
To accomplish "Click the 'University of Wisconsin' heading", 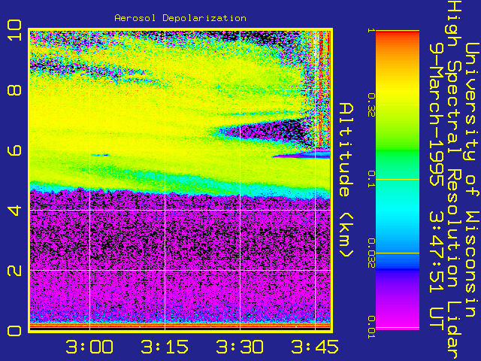I will click(472, 180).
